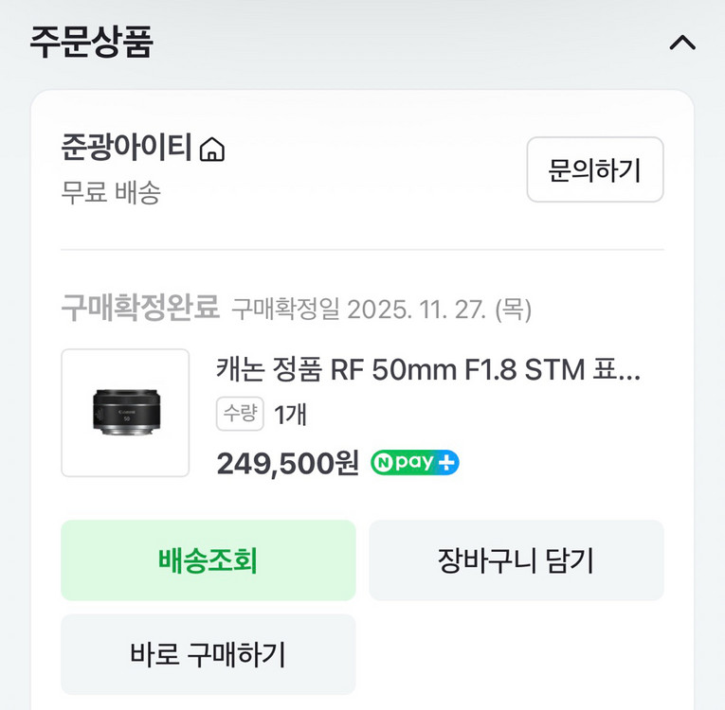Collapse the 주문상품 section chevron
The image size is (725, 710).
(682, 44)
